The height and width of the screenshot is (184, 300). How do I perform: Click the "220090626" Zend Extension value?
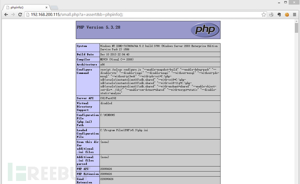click(107, 179)
